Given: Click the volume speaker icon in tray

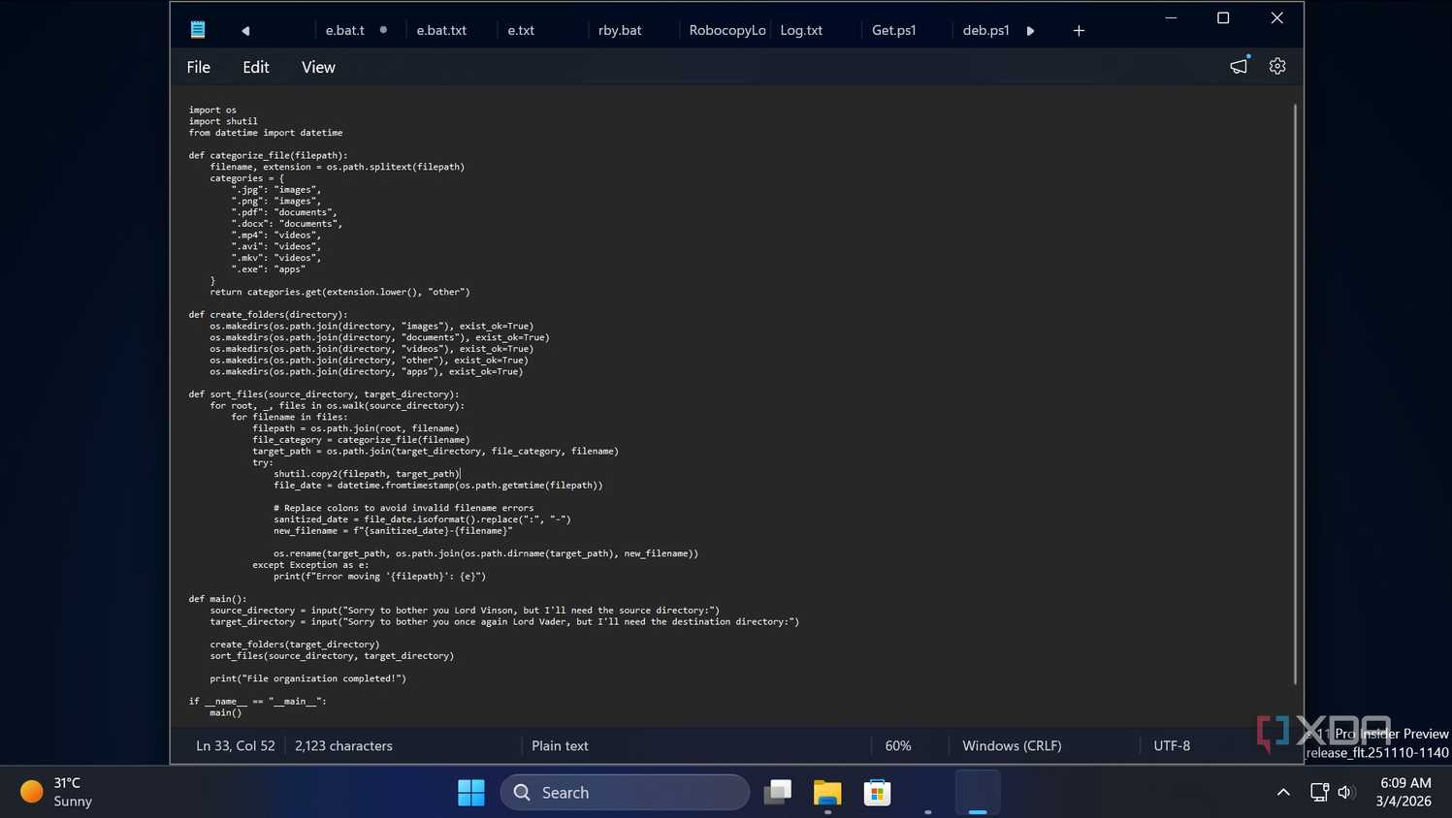Looking at the screenshot, I should (1344, 792).
